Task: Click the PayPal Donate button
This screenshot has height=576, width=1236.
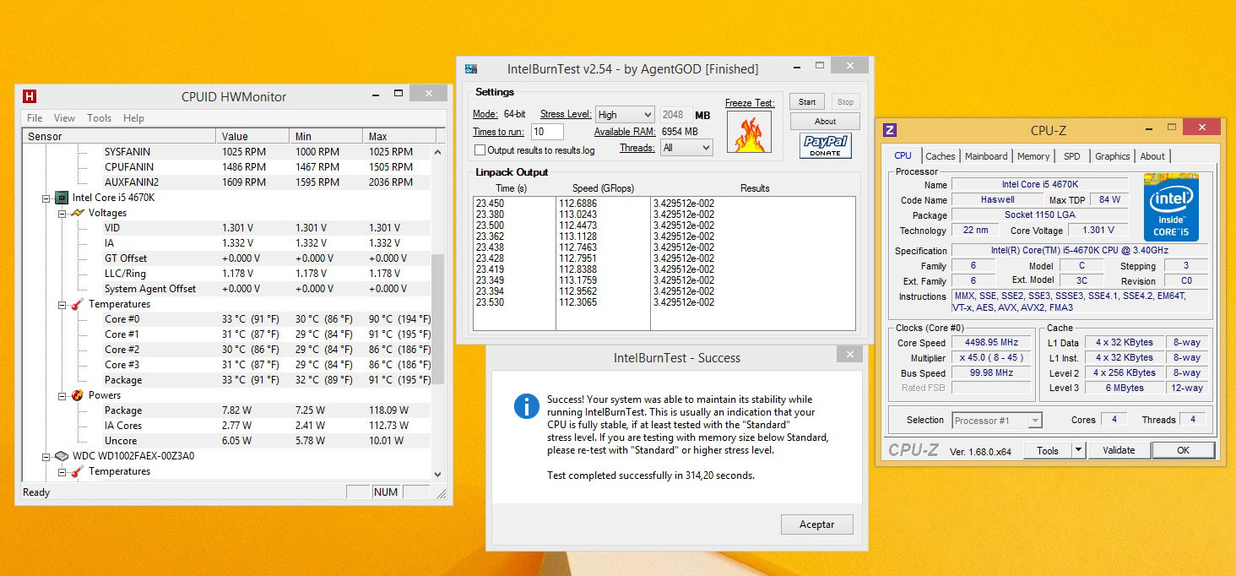Action: coord(825,146)
